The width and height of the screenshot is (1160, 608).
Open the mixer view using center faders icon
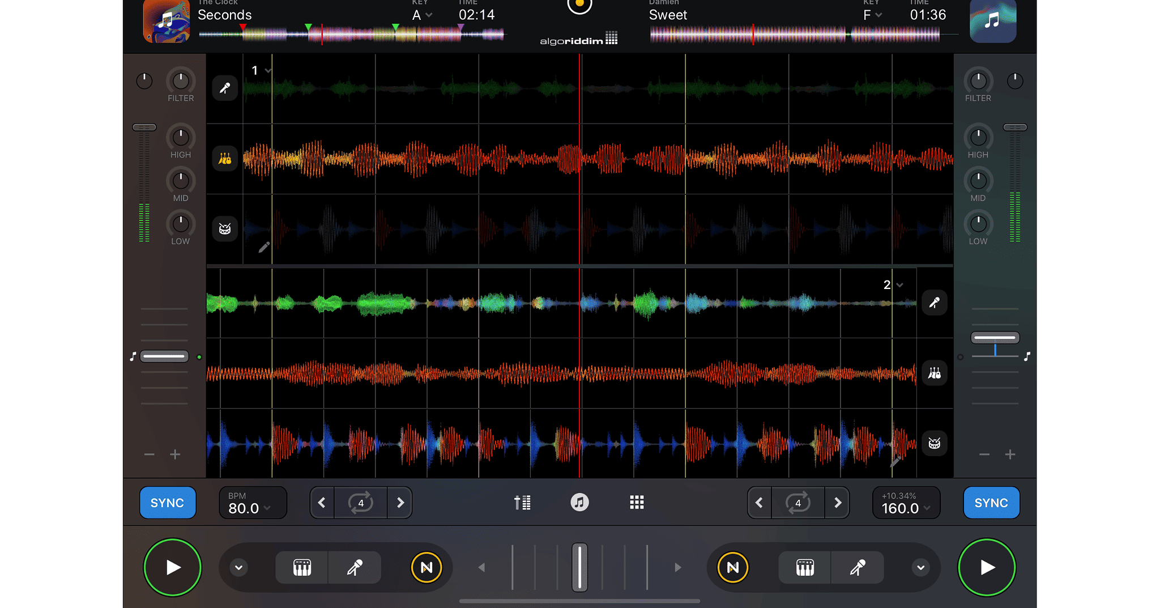522,502
